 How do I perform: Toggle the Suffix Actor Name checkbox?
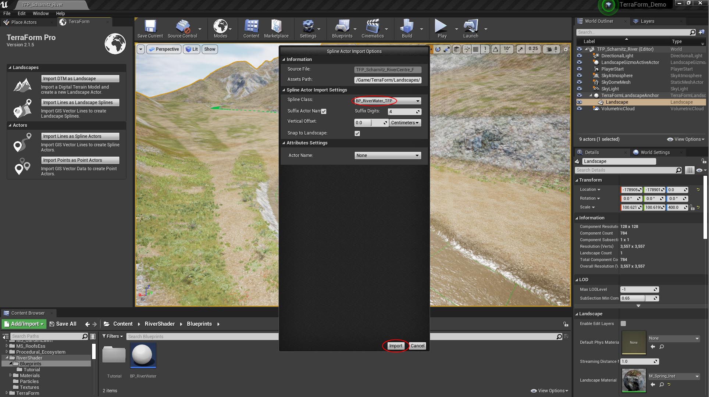tap(324, 111)
